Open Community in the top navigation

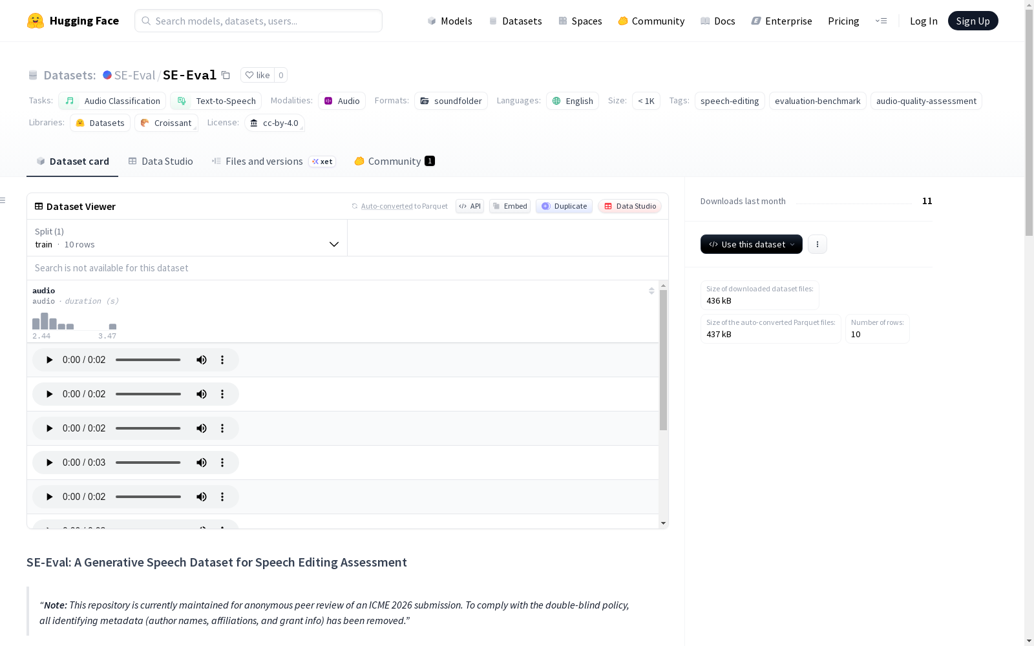[x=651, y=21]
